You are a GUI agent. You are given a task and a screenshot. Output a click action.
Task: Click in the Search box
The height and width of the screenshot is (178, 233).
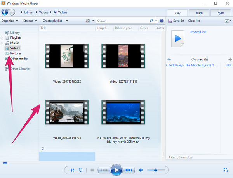(123, 21)
